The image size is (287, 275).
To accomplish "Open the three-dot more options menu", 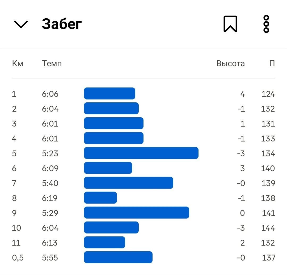I will click(266, 24).
